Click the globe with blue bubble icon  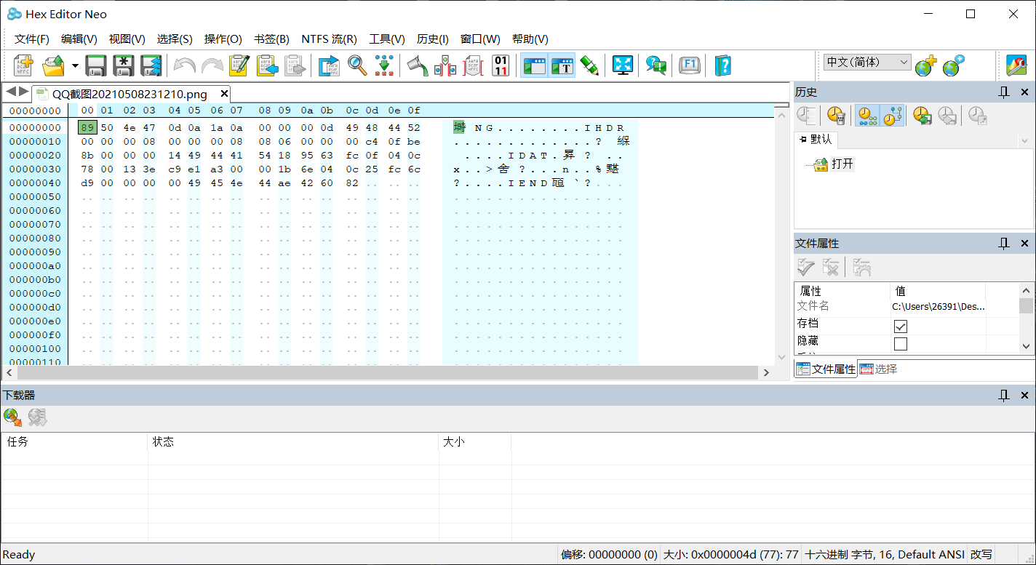coord(953,65)
